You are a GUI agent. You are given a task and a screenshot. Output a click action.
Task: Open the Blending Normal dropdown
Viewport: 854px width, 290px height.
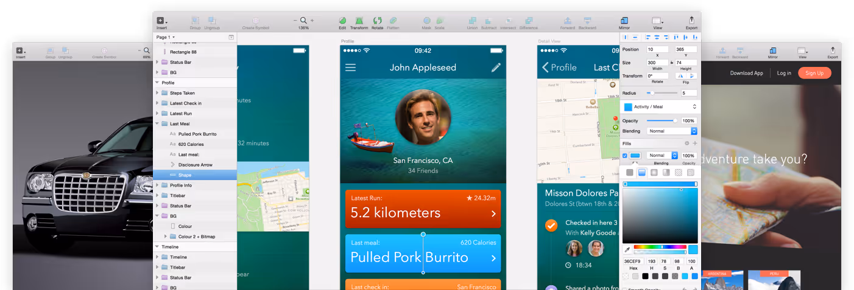(672, 131)
